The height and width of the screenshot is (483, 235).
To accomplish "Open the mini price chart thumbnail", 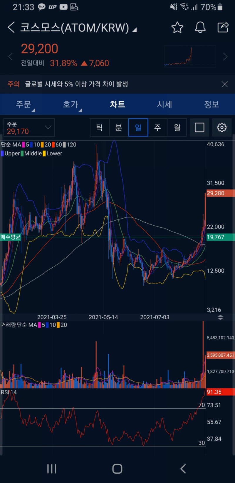I will (x=190, y=56).
